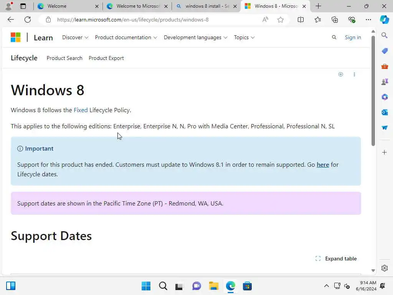Open Task View on taskbar
The height and width of the screenshot is (295, 393).
(179, 286)
